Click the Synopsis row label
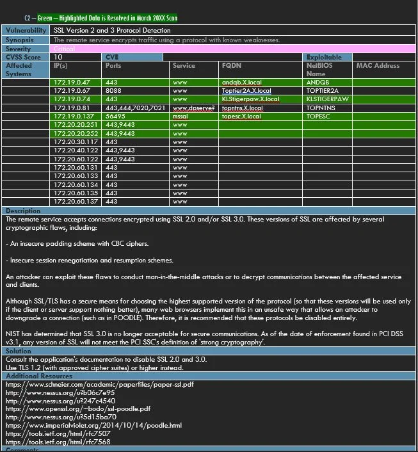Image resolution: width=418 pixels, height=452 pixels. 26,40
